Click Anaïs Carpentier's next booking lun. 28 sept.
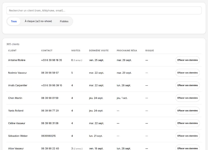The height and width of the screenshot is (150, 208). coord(124,85)
